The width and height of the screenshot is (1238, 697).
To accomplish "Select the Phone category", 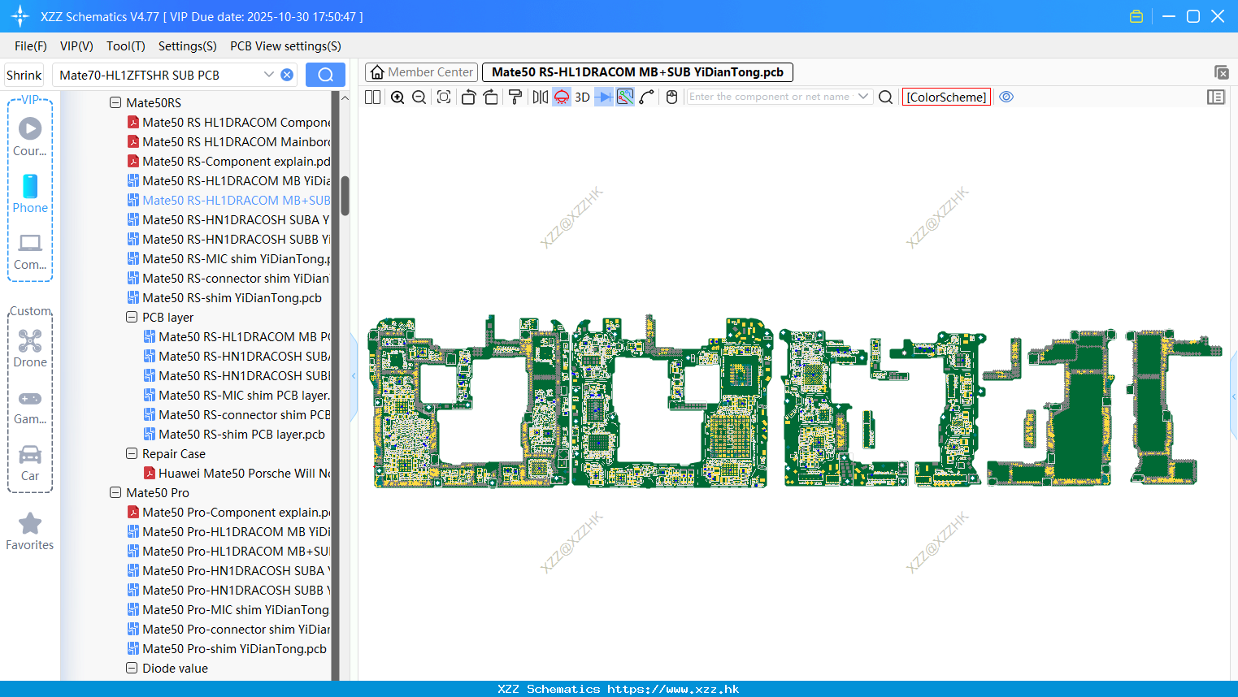I will [30, 194].
